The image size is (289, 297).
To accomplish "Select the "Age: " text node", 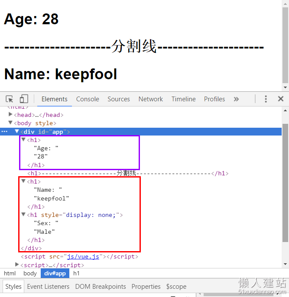I will (x=46, y=148).
